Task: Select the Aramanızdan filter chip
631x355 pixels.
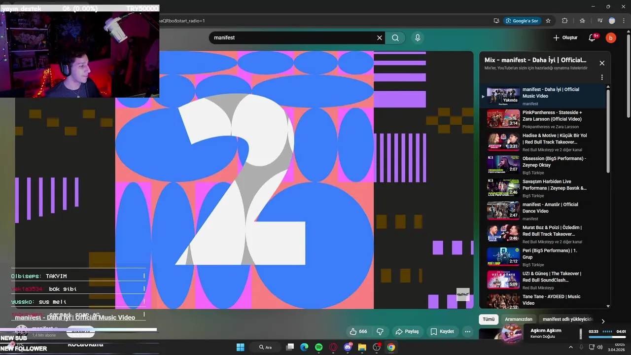Action: [x=519, y=319]
